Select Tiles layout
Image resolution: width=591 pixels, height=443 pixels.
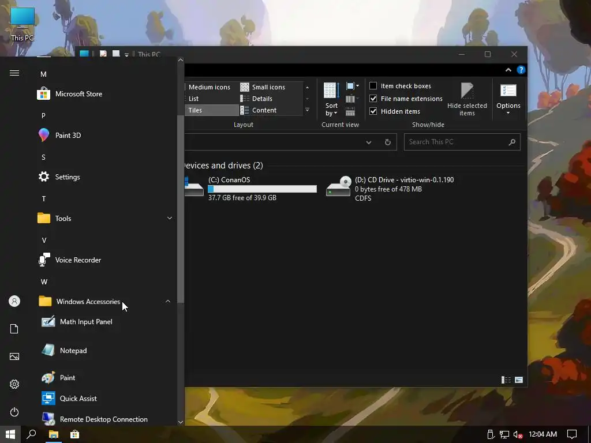(x=212, y=110)
